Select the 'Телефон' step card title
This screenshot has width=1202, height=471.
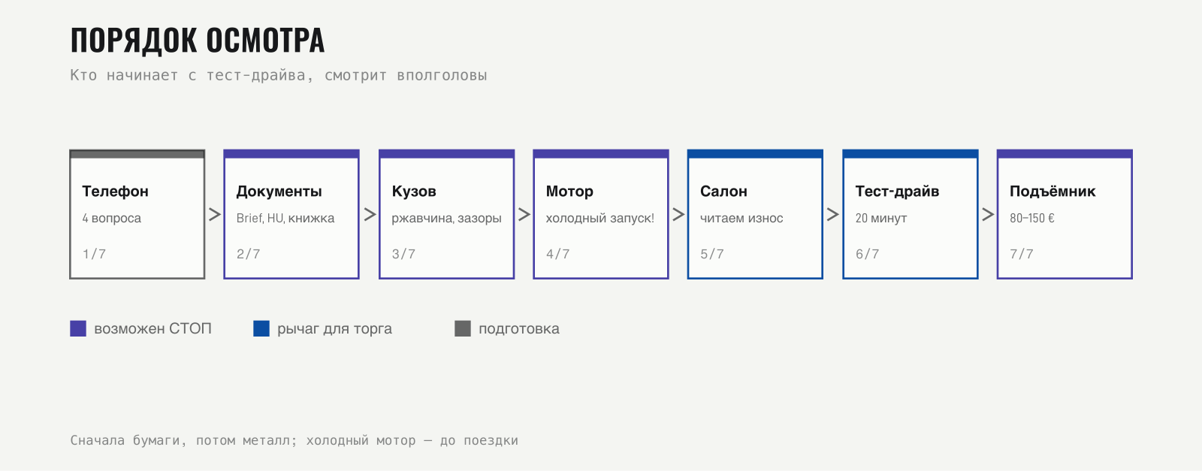point(116,192)
